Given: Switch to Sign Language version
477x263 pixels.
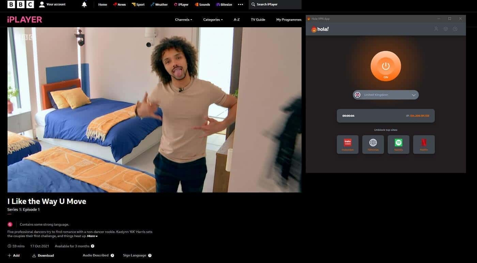Looking at the screenshot, I should click(x=135, y=255).
